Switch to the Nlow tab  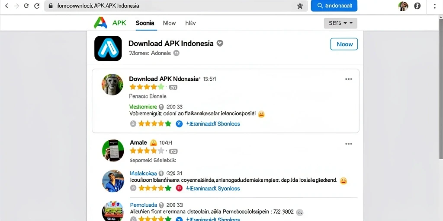169,23
